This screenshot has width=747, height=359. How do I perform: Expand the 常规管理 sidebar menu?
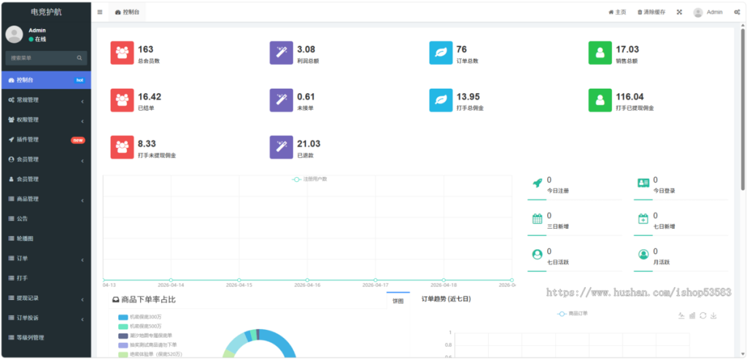(45, 100)
